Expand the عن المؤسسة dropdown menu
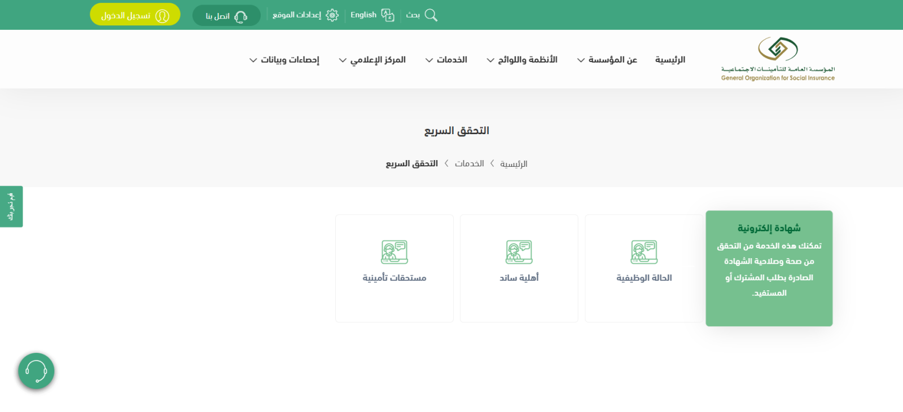 click(607, 60)
